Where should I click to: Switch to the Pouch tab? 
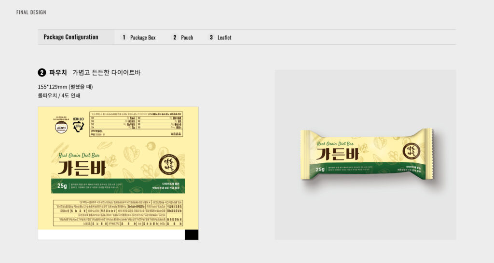coord(187,38)
